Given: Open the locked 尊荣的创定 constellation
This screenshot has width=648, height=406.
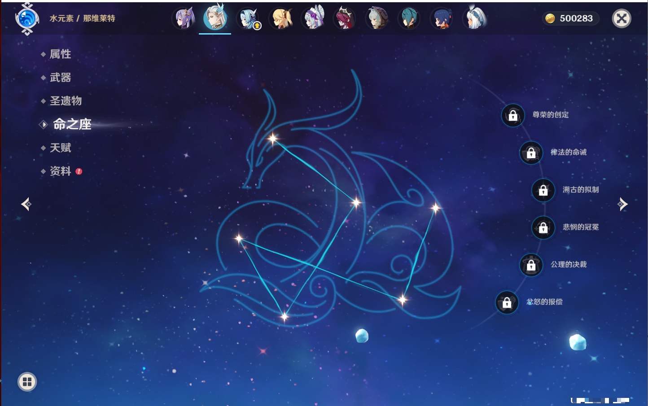Looking at the screenshot, I should pyautogui.click(x=513, y=115).
